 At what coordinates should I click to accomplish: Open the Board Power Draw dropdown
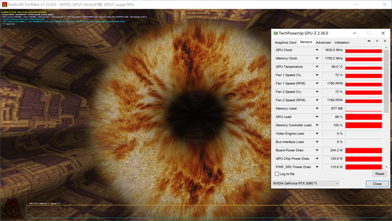(317, 150)
